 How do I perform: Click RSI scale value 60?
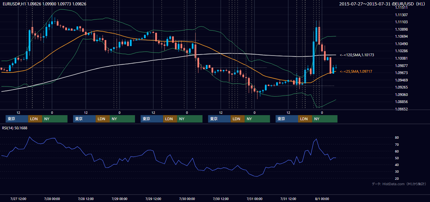coord(397,151)
